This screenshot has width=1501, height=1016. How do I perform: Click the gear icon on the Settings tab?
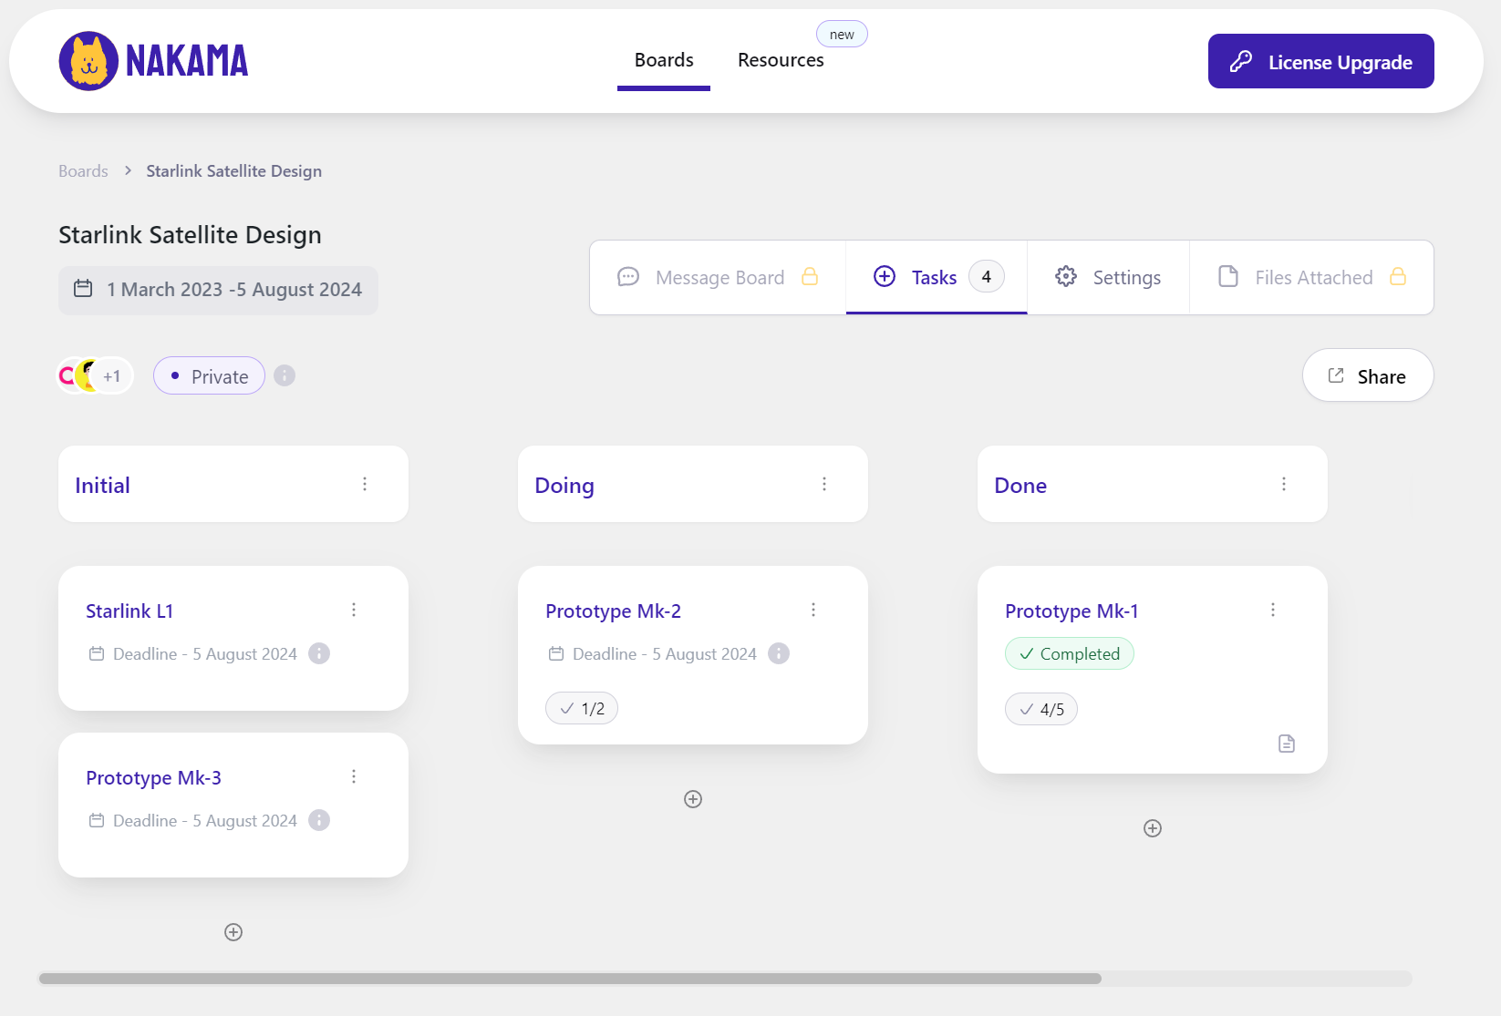tap(1065, 277)
